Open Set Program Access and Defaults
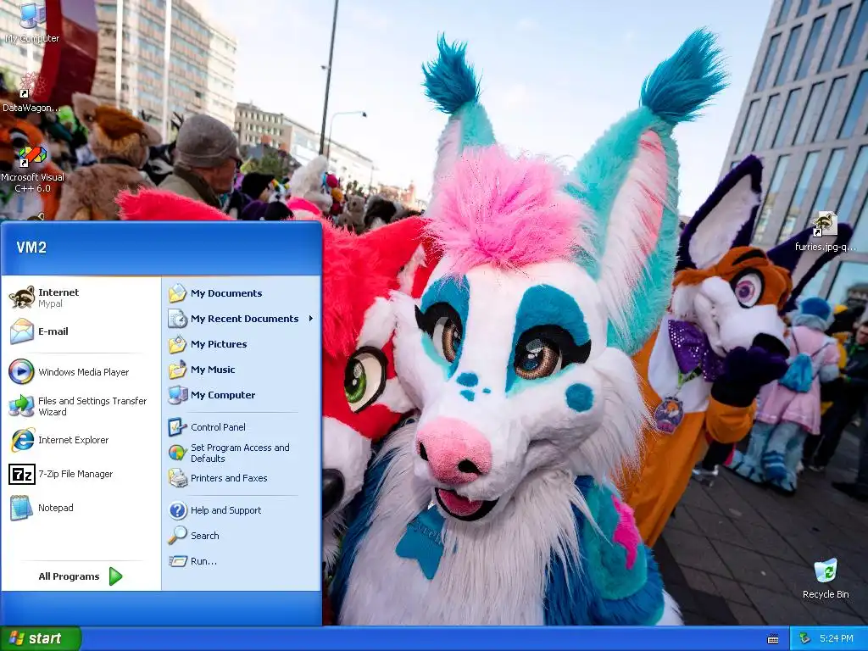Image resolution: width=868 pixels, height=651 pixels. (242, 453)
